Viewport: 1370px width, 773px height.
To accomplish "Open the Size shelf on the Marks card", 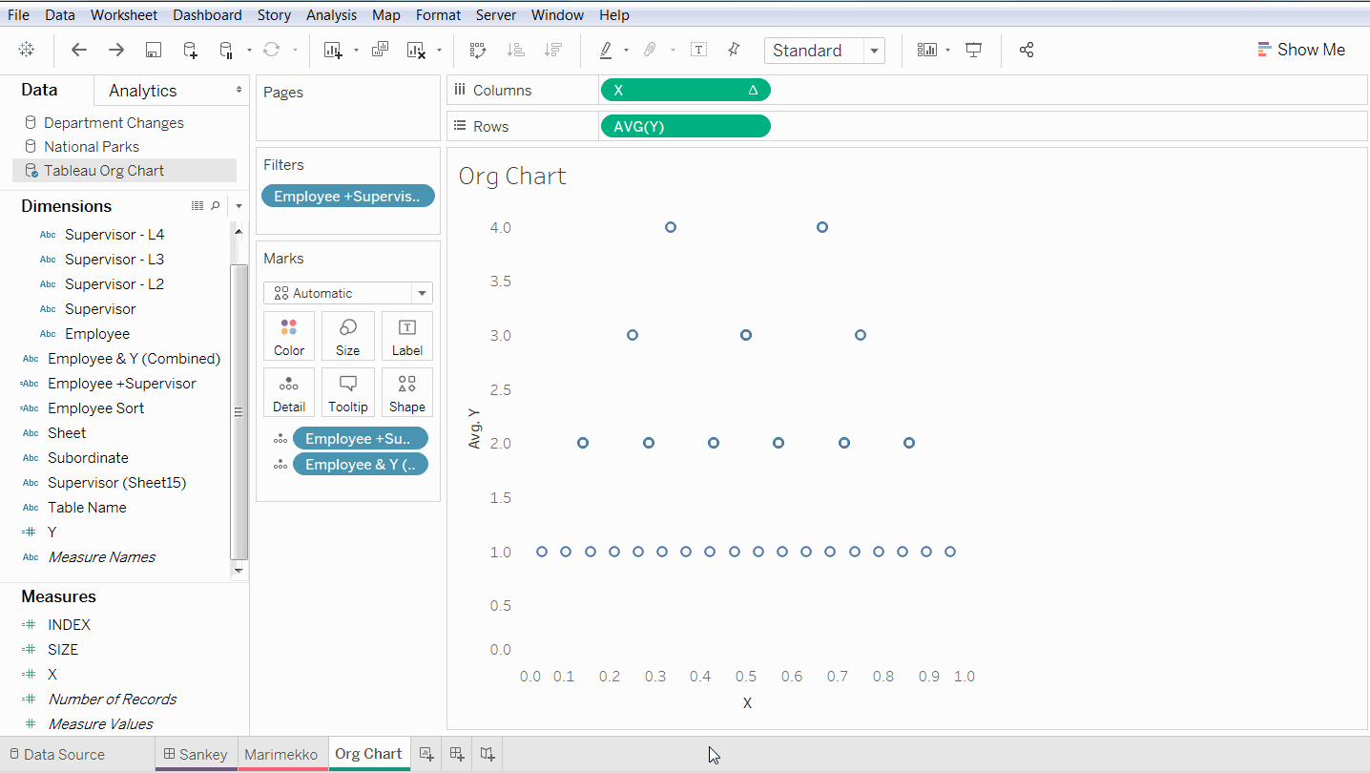I will pyautogui.click(x=347, y=335).
